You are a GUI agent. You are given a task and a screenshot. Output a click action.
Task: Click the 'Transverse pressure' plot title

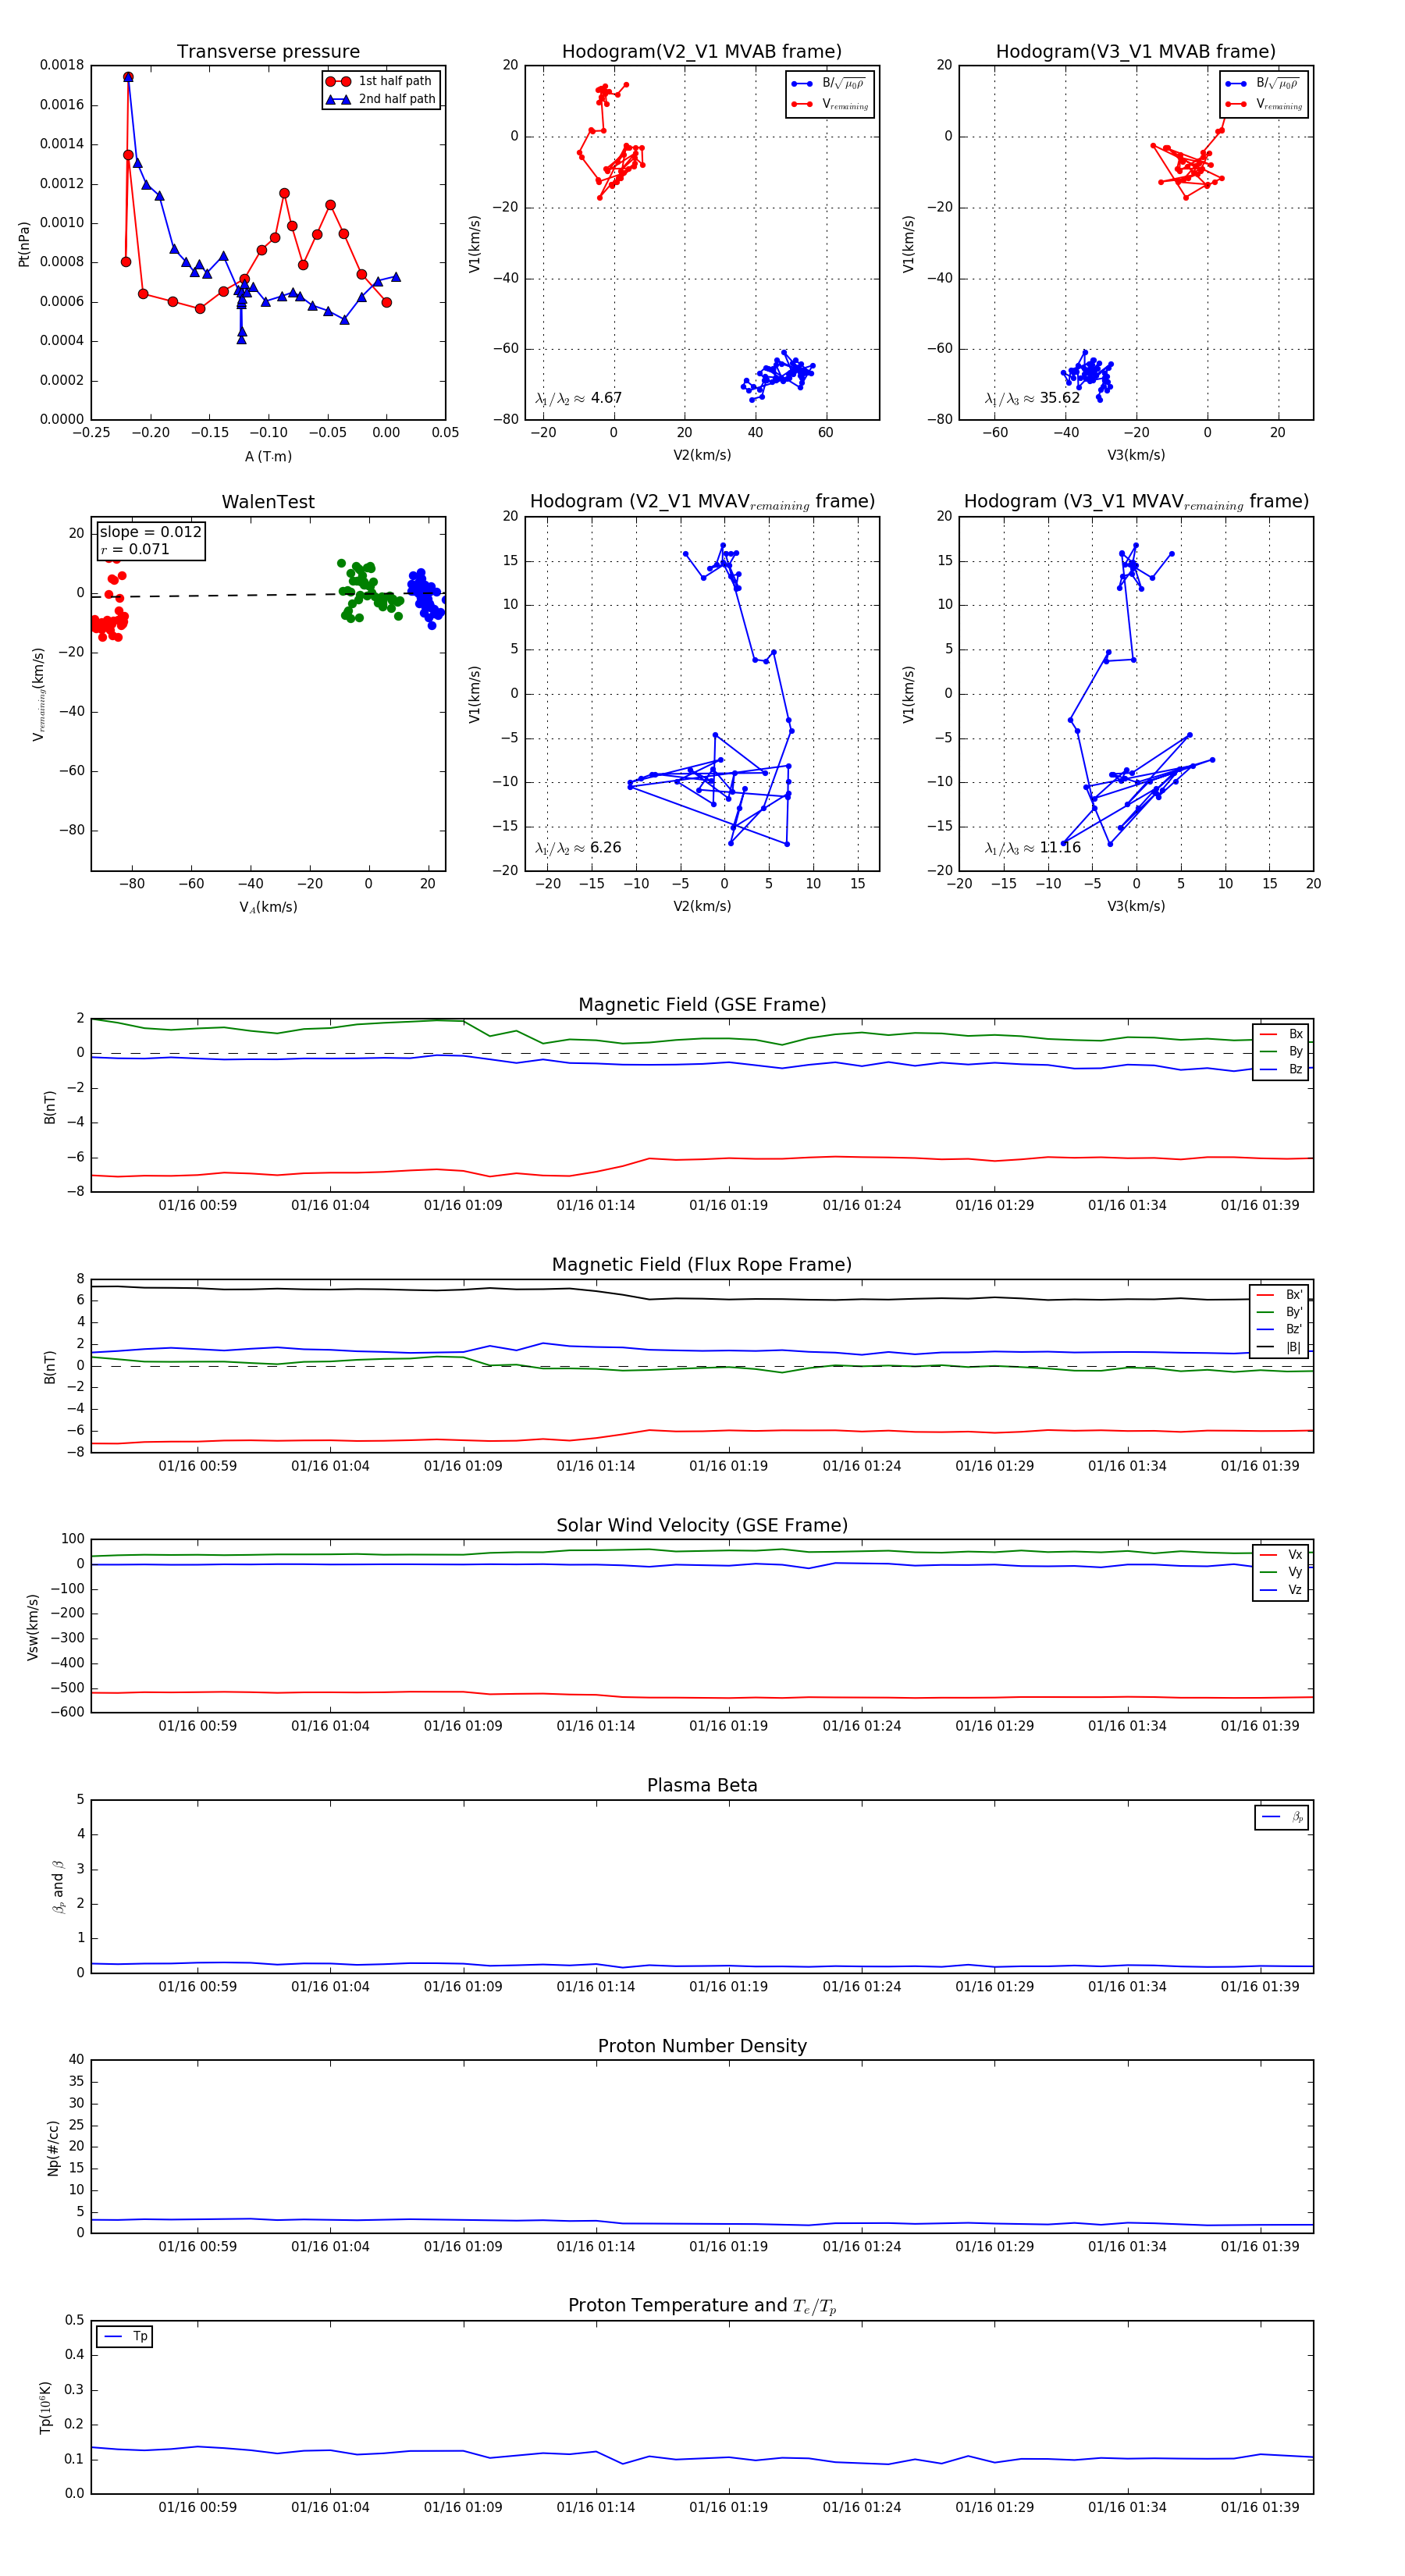268,51
